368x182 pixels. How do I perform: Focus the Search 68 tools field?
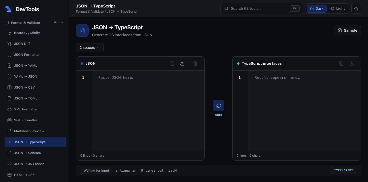tap(262, 9)
